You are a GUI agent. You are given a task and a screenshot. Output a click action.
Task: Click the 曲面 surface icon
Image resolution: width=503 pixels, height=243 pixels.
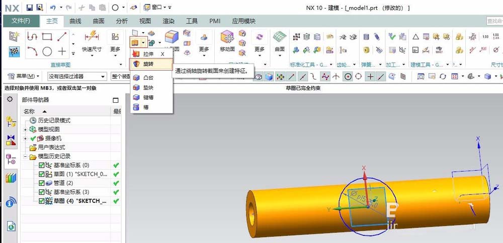click(280, 37)
